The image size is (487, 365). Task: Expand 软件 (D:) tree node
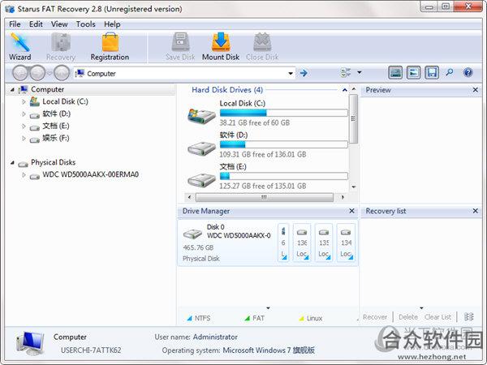(24, 114)
